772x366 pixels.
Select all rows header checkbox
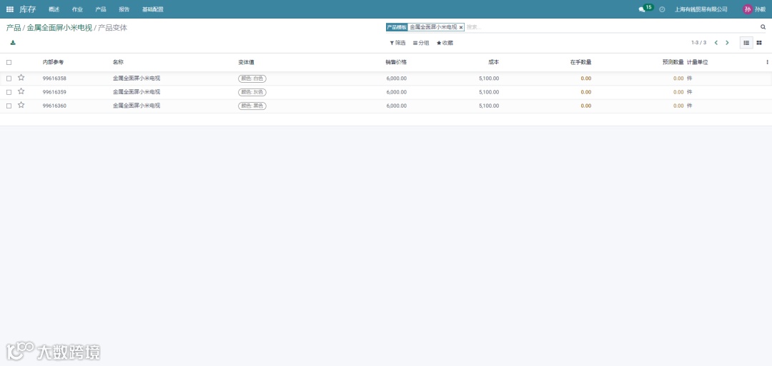click(9, 62)
